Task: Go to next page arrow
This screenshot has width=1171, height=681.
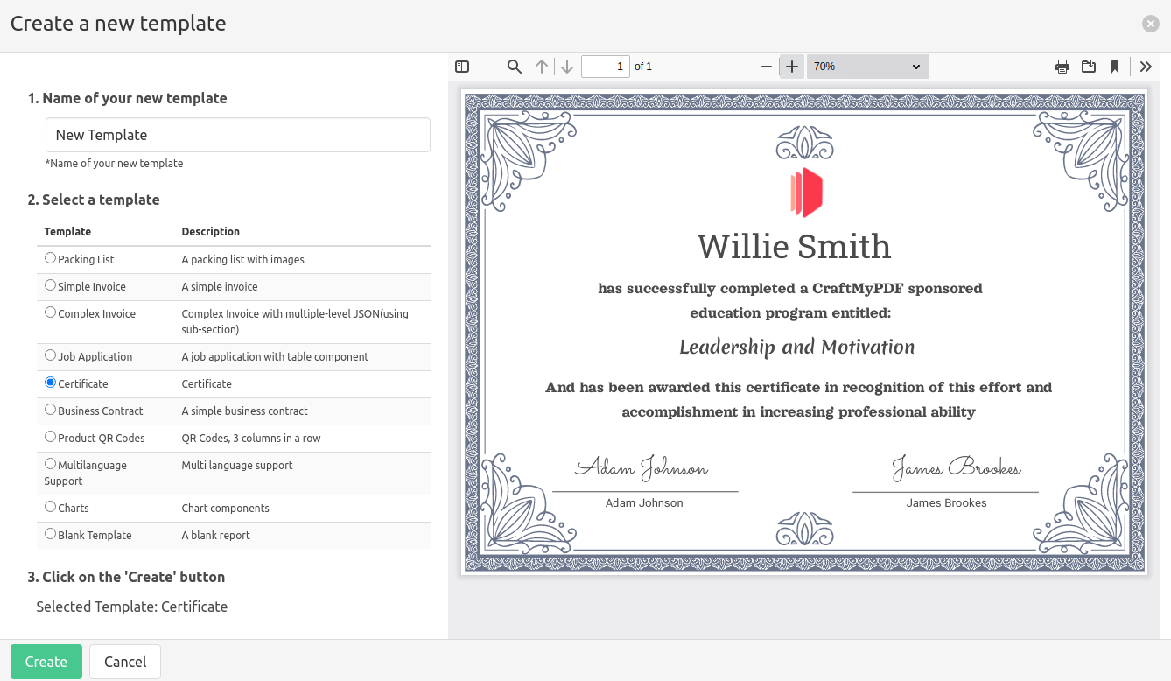Action: [567, 67]
